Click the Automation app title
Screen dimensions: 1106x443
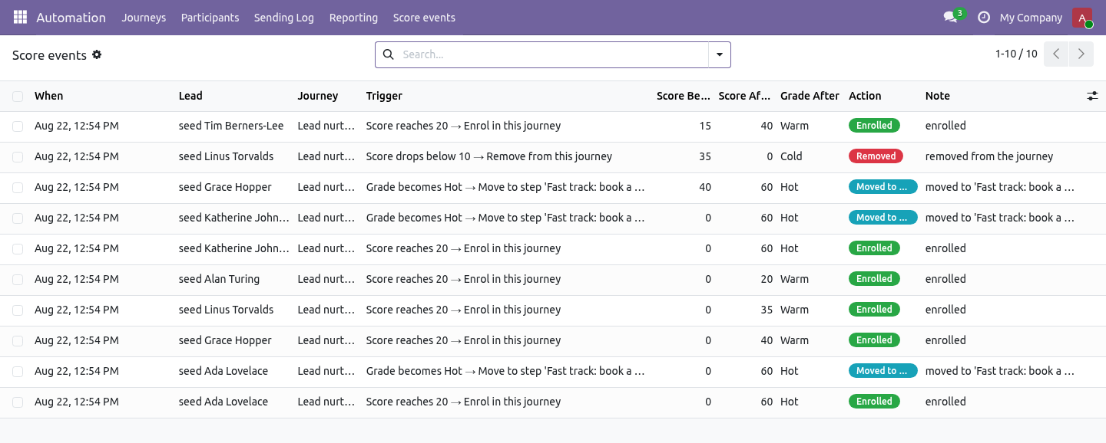coord(71,17)
